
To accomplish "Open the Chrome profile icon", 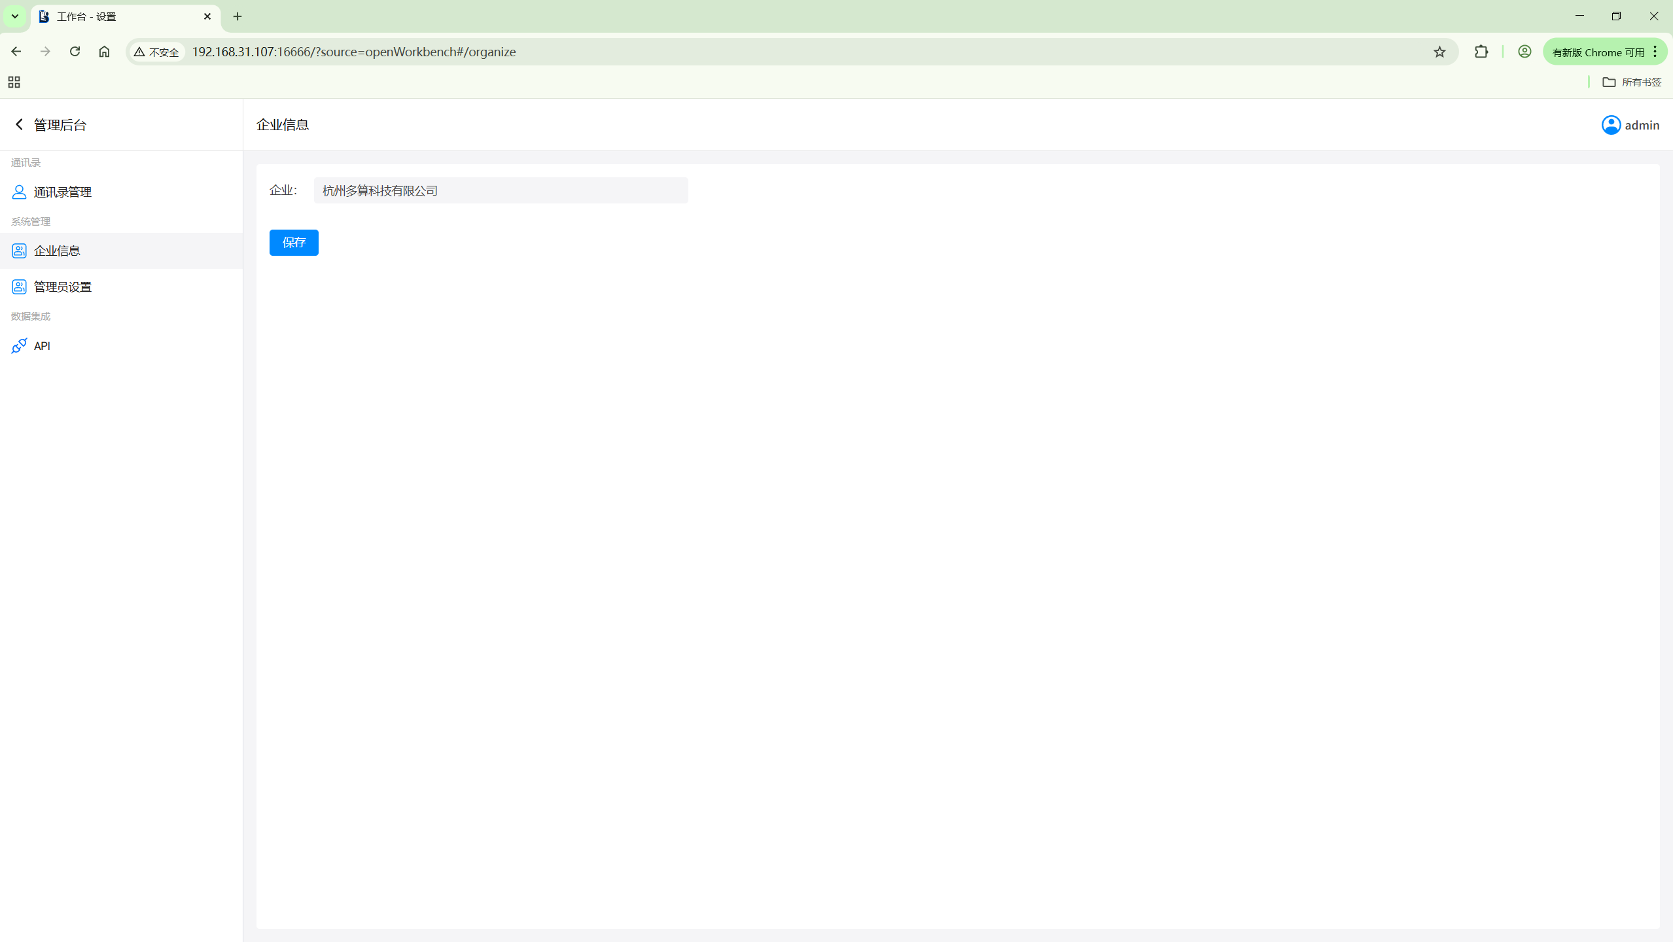I will pos(1524,52).
